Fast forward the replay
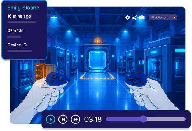The image size is (192, 131). (x=75, y=119)
